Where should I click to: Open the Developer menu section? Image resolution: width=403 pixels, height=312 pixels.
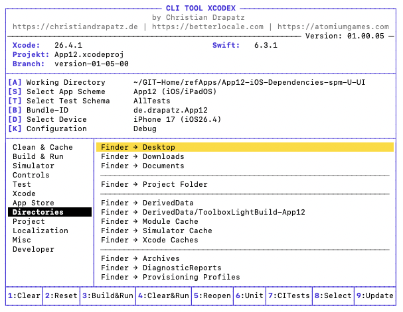coord(33,249)
